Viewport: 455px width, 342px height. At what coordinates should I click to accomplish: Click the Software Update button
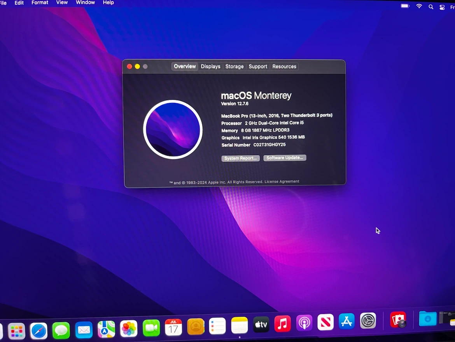click(x=285, y=158)
